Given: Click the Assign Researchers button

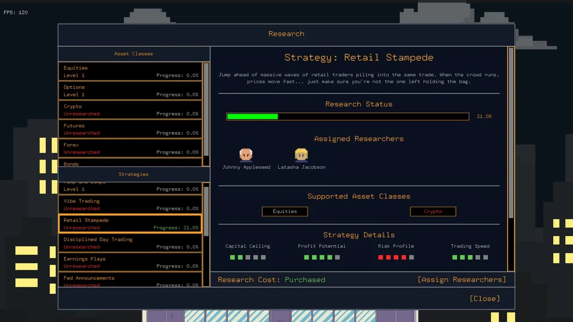Looking at the screenshot, I should pyautogui.click(x=462, y=280).
